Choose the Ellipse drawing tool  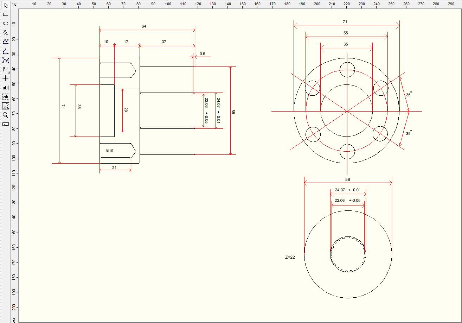[x=5, y=24]
